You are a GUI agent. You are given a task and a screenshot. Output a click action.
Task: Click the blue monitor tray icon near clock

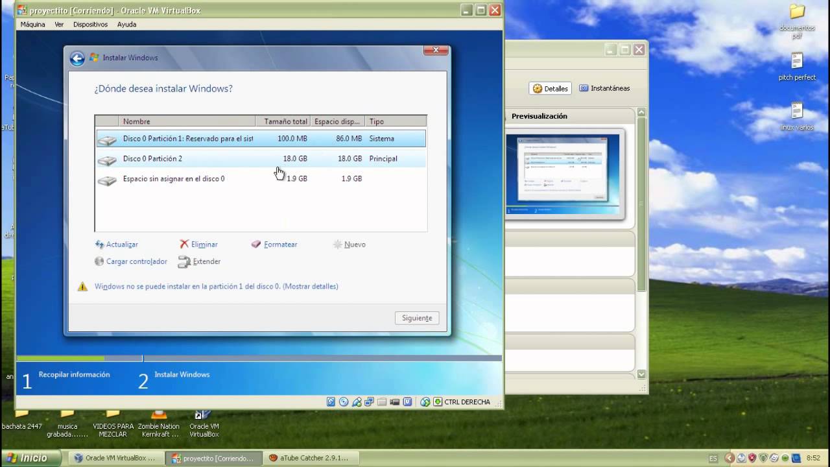pyautogui.click(x=796, y=458)
